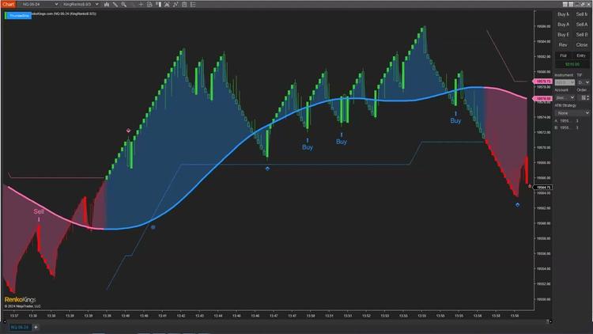Click the current price label 19564.75
Screen dimensions: 593x334
tap(543, 188)
